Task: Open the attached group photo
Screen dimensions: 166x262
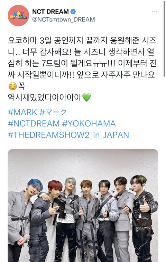Action: pos(83,205)
